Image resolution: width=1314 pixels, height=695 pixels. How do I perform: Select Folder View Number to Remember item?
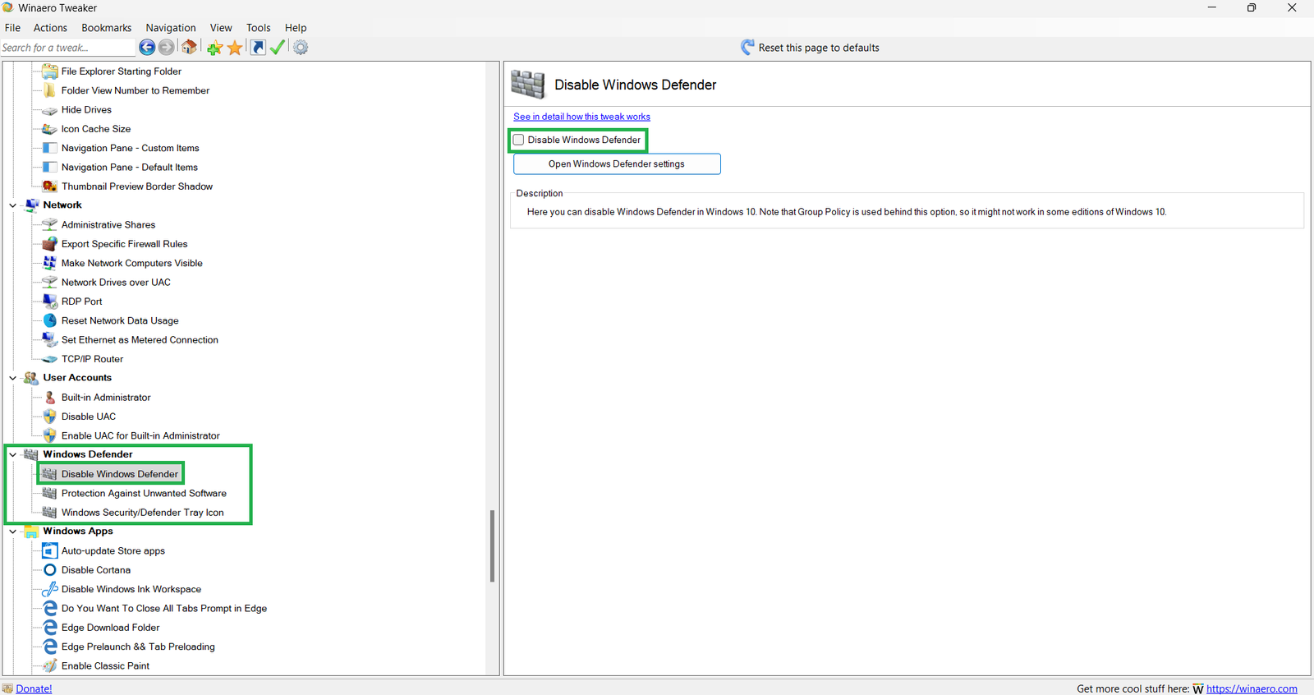136,90
